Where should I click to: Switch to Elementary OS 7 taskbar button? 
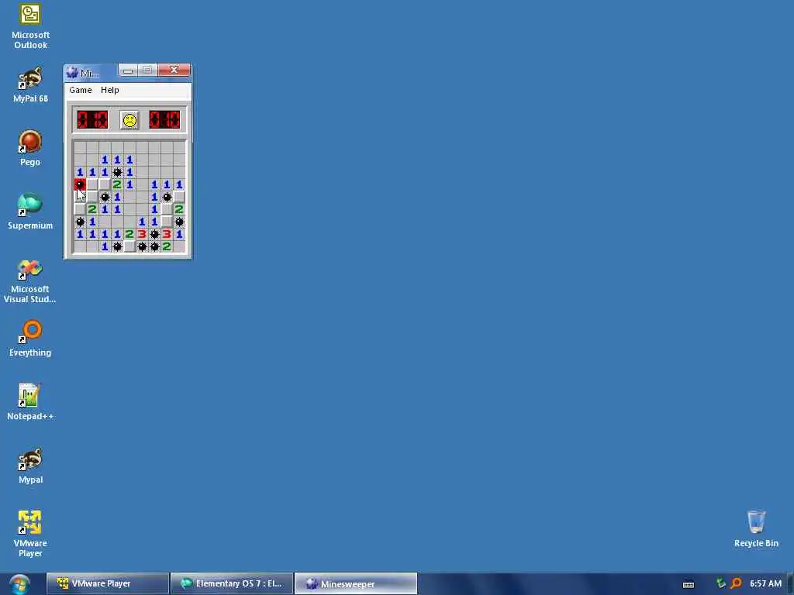232,583
